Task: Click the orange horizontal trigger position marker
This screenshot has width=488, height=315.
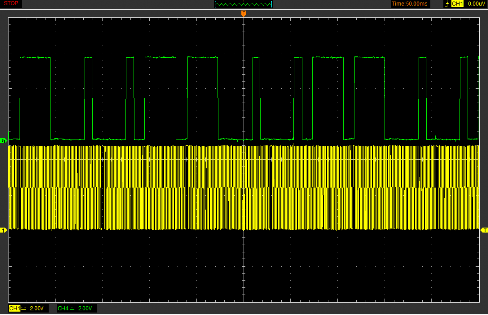Action: (244, 13)
